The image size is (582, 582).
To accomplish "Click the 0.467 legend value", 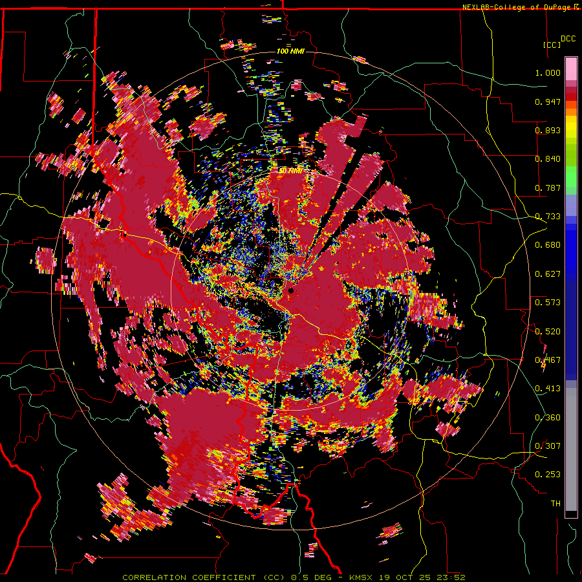I will (548, 360).
